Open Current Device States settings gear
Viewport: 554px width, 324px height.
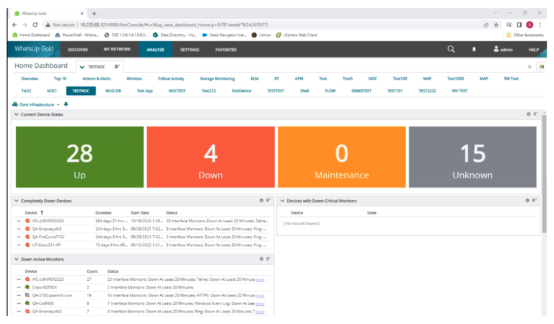[x=527, y=114]
